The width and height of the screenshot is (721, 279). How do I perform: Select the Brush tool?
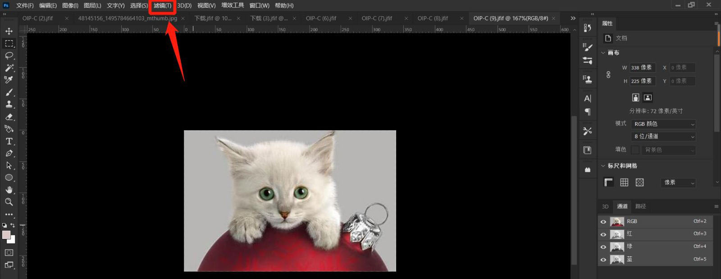[9, 92]
